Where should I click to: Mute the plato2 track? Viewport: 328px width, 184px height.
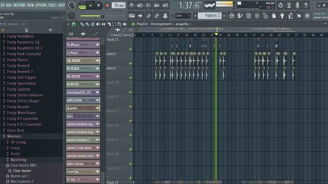coord(131,78)
